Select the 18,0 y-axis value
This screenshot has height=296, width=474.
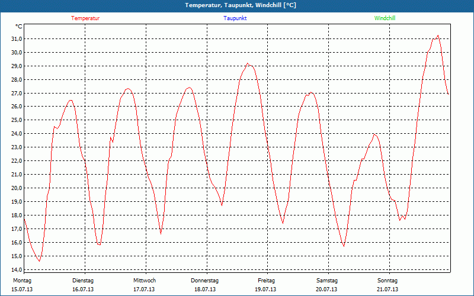(x=17, y=215)
